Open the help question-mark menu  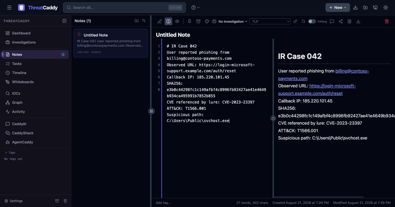(195, 8)
